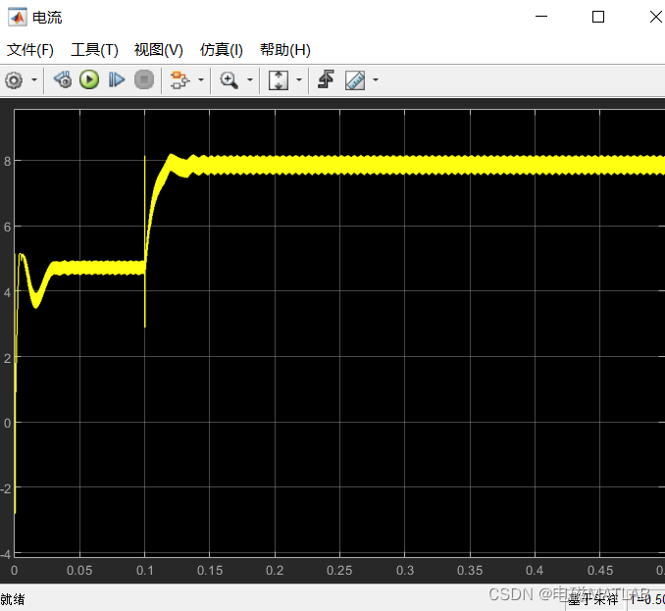The image size is (665, 611).
Task: Stop the simulation with the stop button
Action: [x=144, y=79]
